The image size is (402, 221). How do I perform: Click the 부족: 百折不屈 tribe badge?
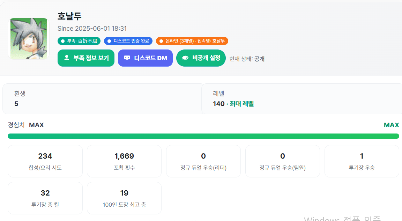coord(79,41)
